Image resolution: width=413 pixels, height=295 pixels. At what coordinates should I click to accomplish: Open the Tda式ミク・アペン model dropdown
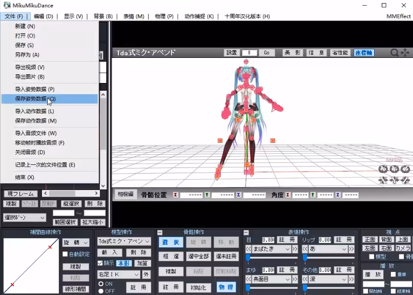(x=124, y=241)
